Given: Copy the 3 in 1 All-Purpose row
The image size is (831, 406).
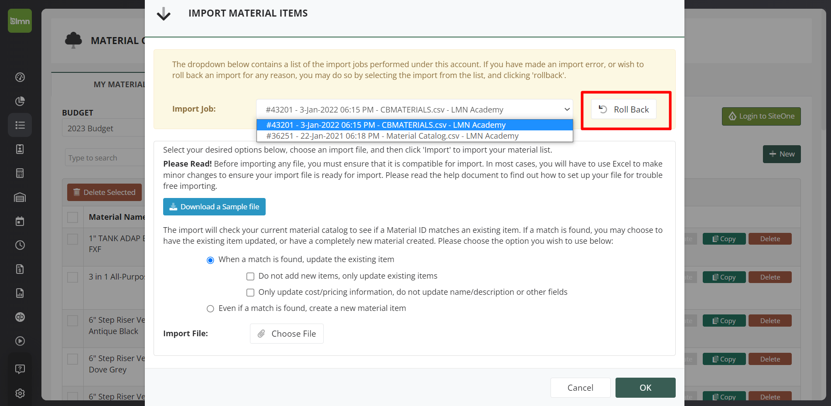Looking at the screenshot, I should pos(724,277).
